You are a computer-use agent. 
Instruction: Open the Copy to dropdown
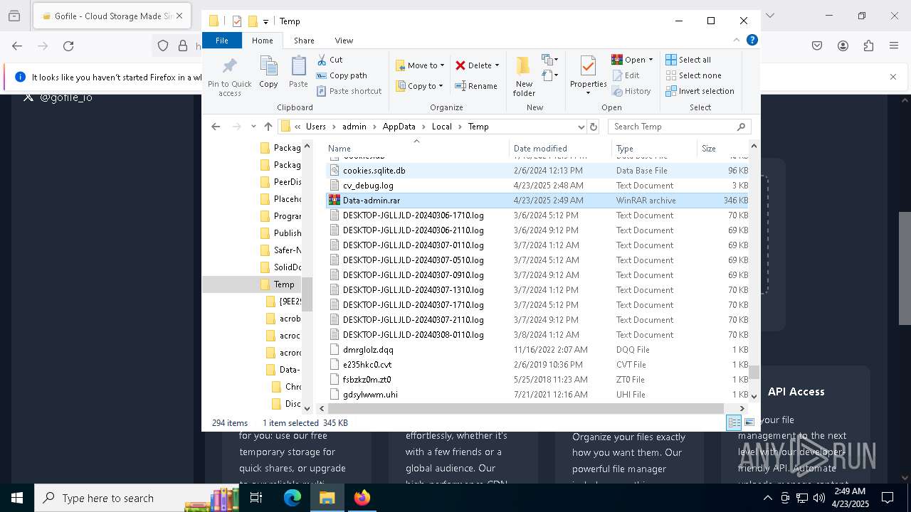[419, 86]
